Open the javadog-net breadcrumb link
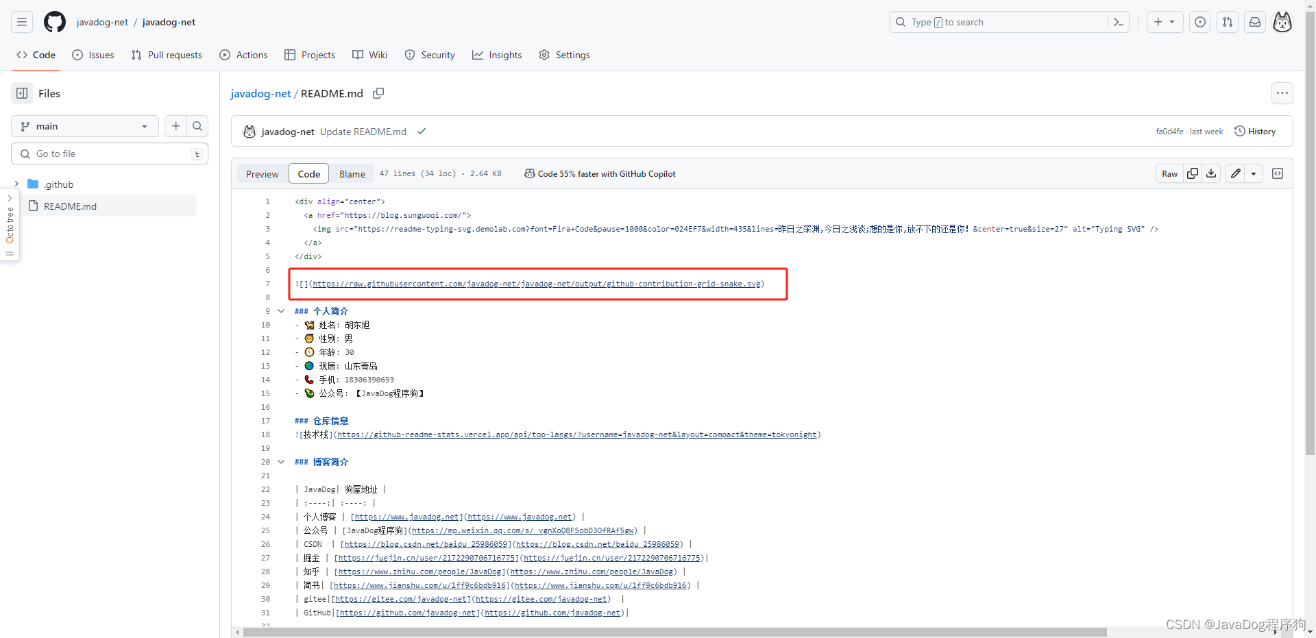The image size is (1316, 638). 260,93
